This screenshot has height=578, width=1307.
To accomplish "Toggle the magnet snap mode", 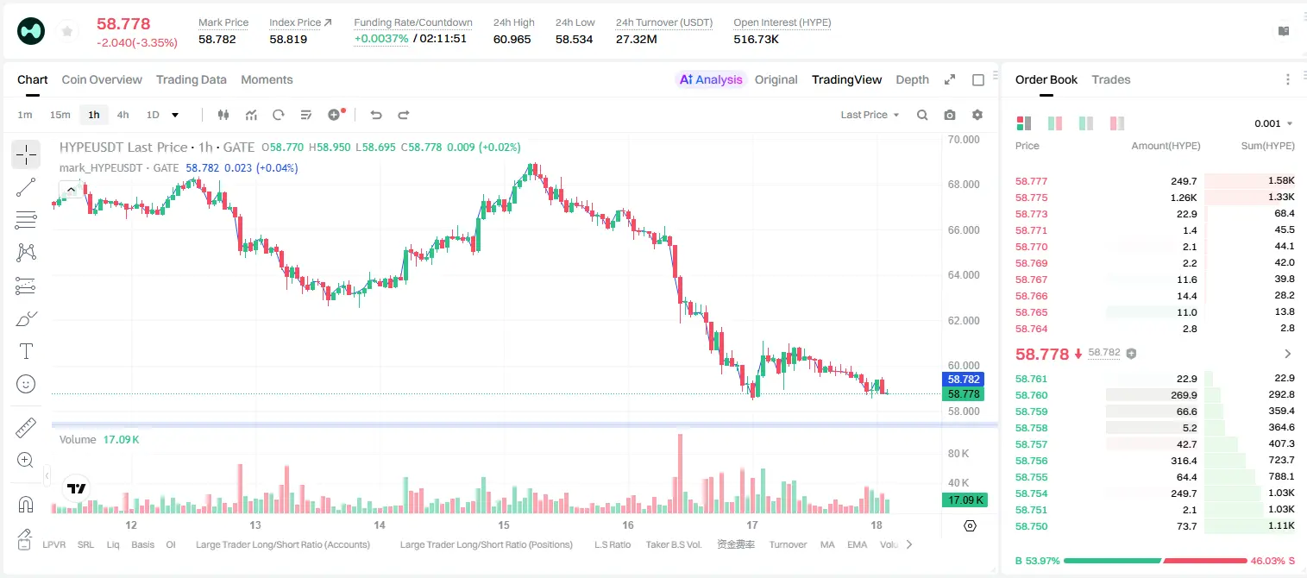I will point(26,505).
